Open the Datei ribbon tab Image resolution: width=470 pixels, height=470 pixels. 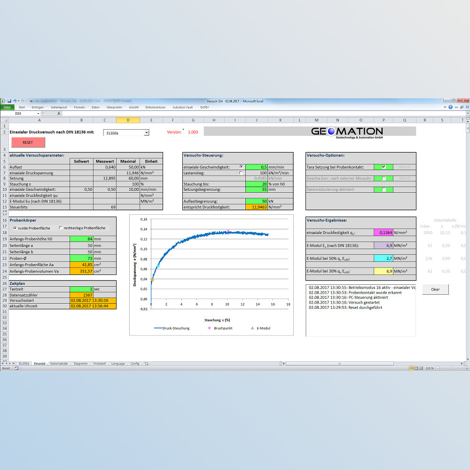tap(7, 107)
